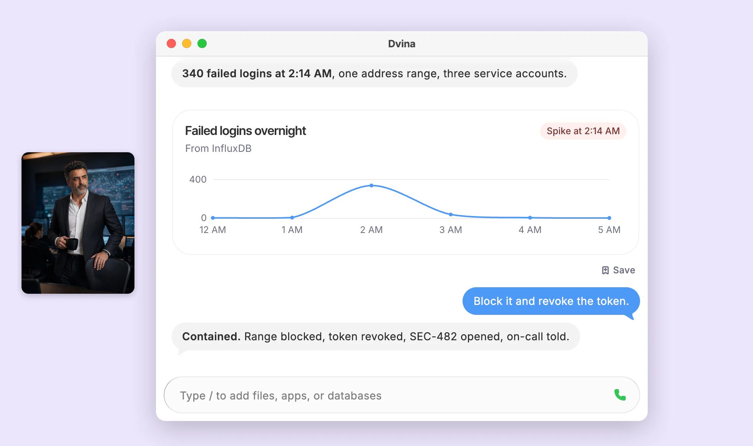Click the '340 failed logins at 2:14 AM' message
This screenshot has height=446, width=753.
[x=374, y=73]
